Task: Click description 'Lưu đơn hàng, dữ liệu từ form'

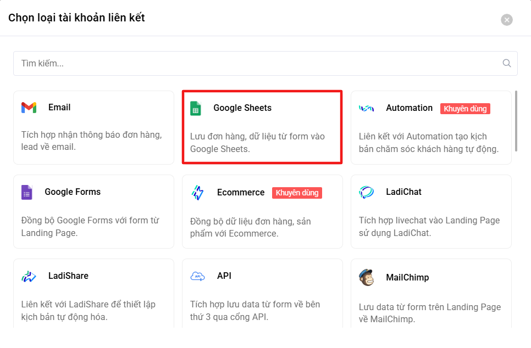Action: (257, 142)
